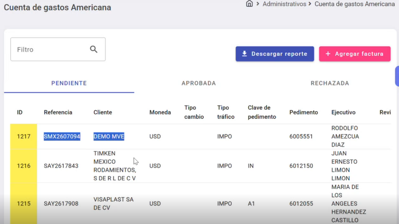Open the blue side panel handle

click(397, 76)
